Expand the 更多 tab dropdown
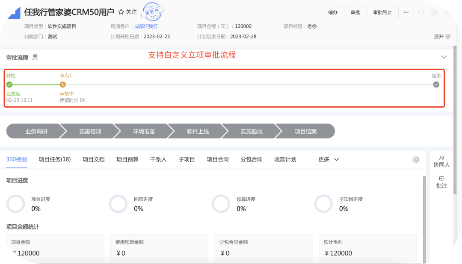Viewport: 462px width, 264px height. 328,159
